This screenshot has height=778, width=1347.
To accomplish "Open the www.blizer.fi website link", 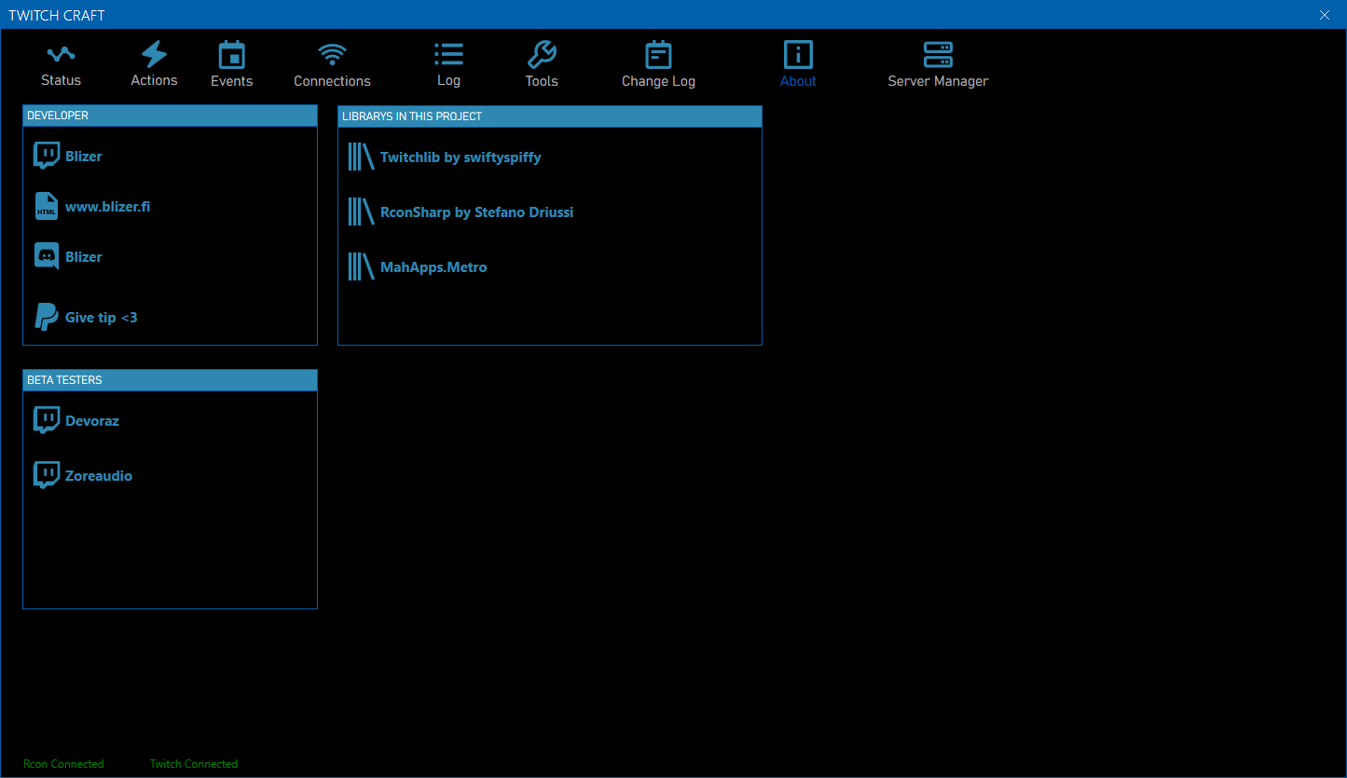I will (107, 206).
